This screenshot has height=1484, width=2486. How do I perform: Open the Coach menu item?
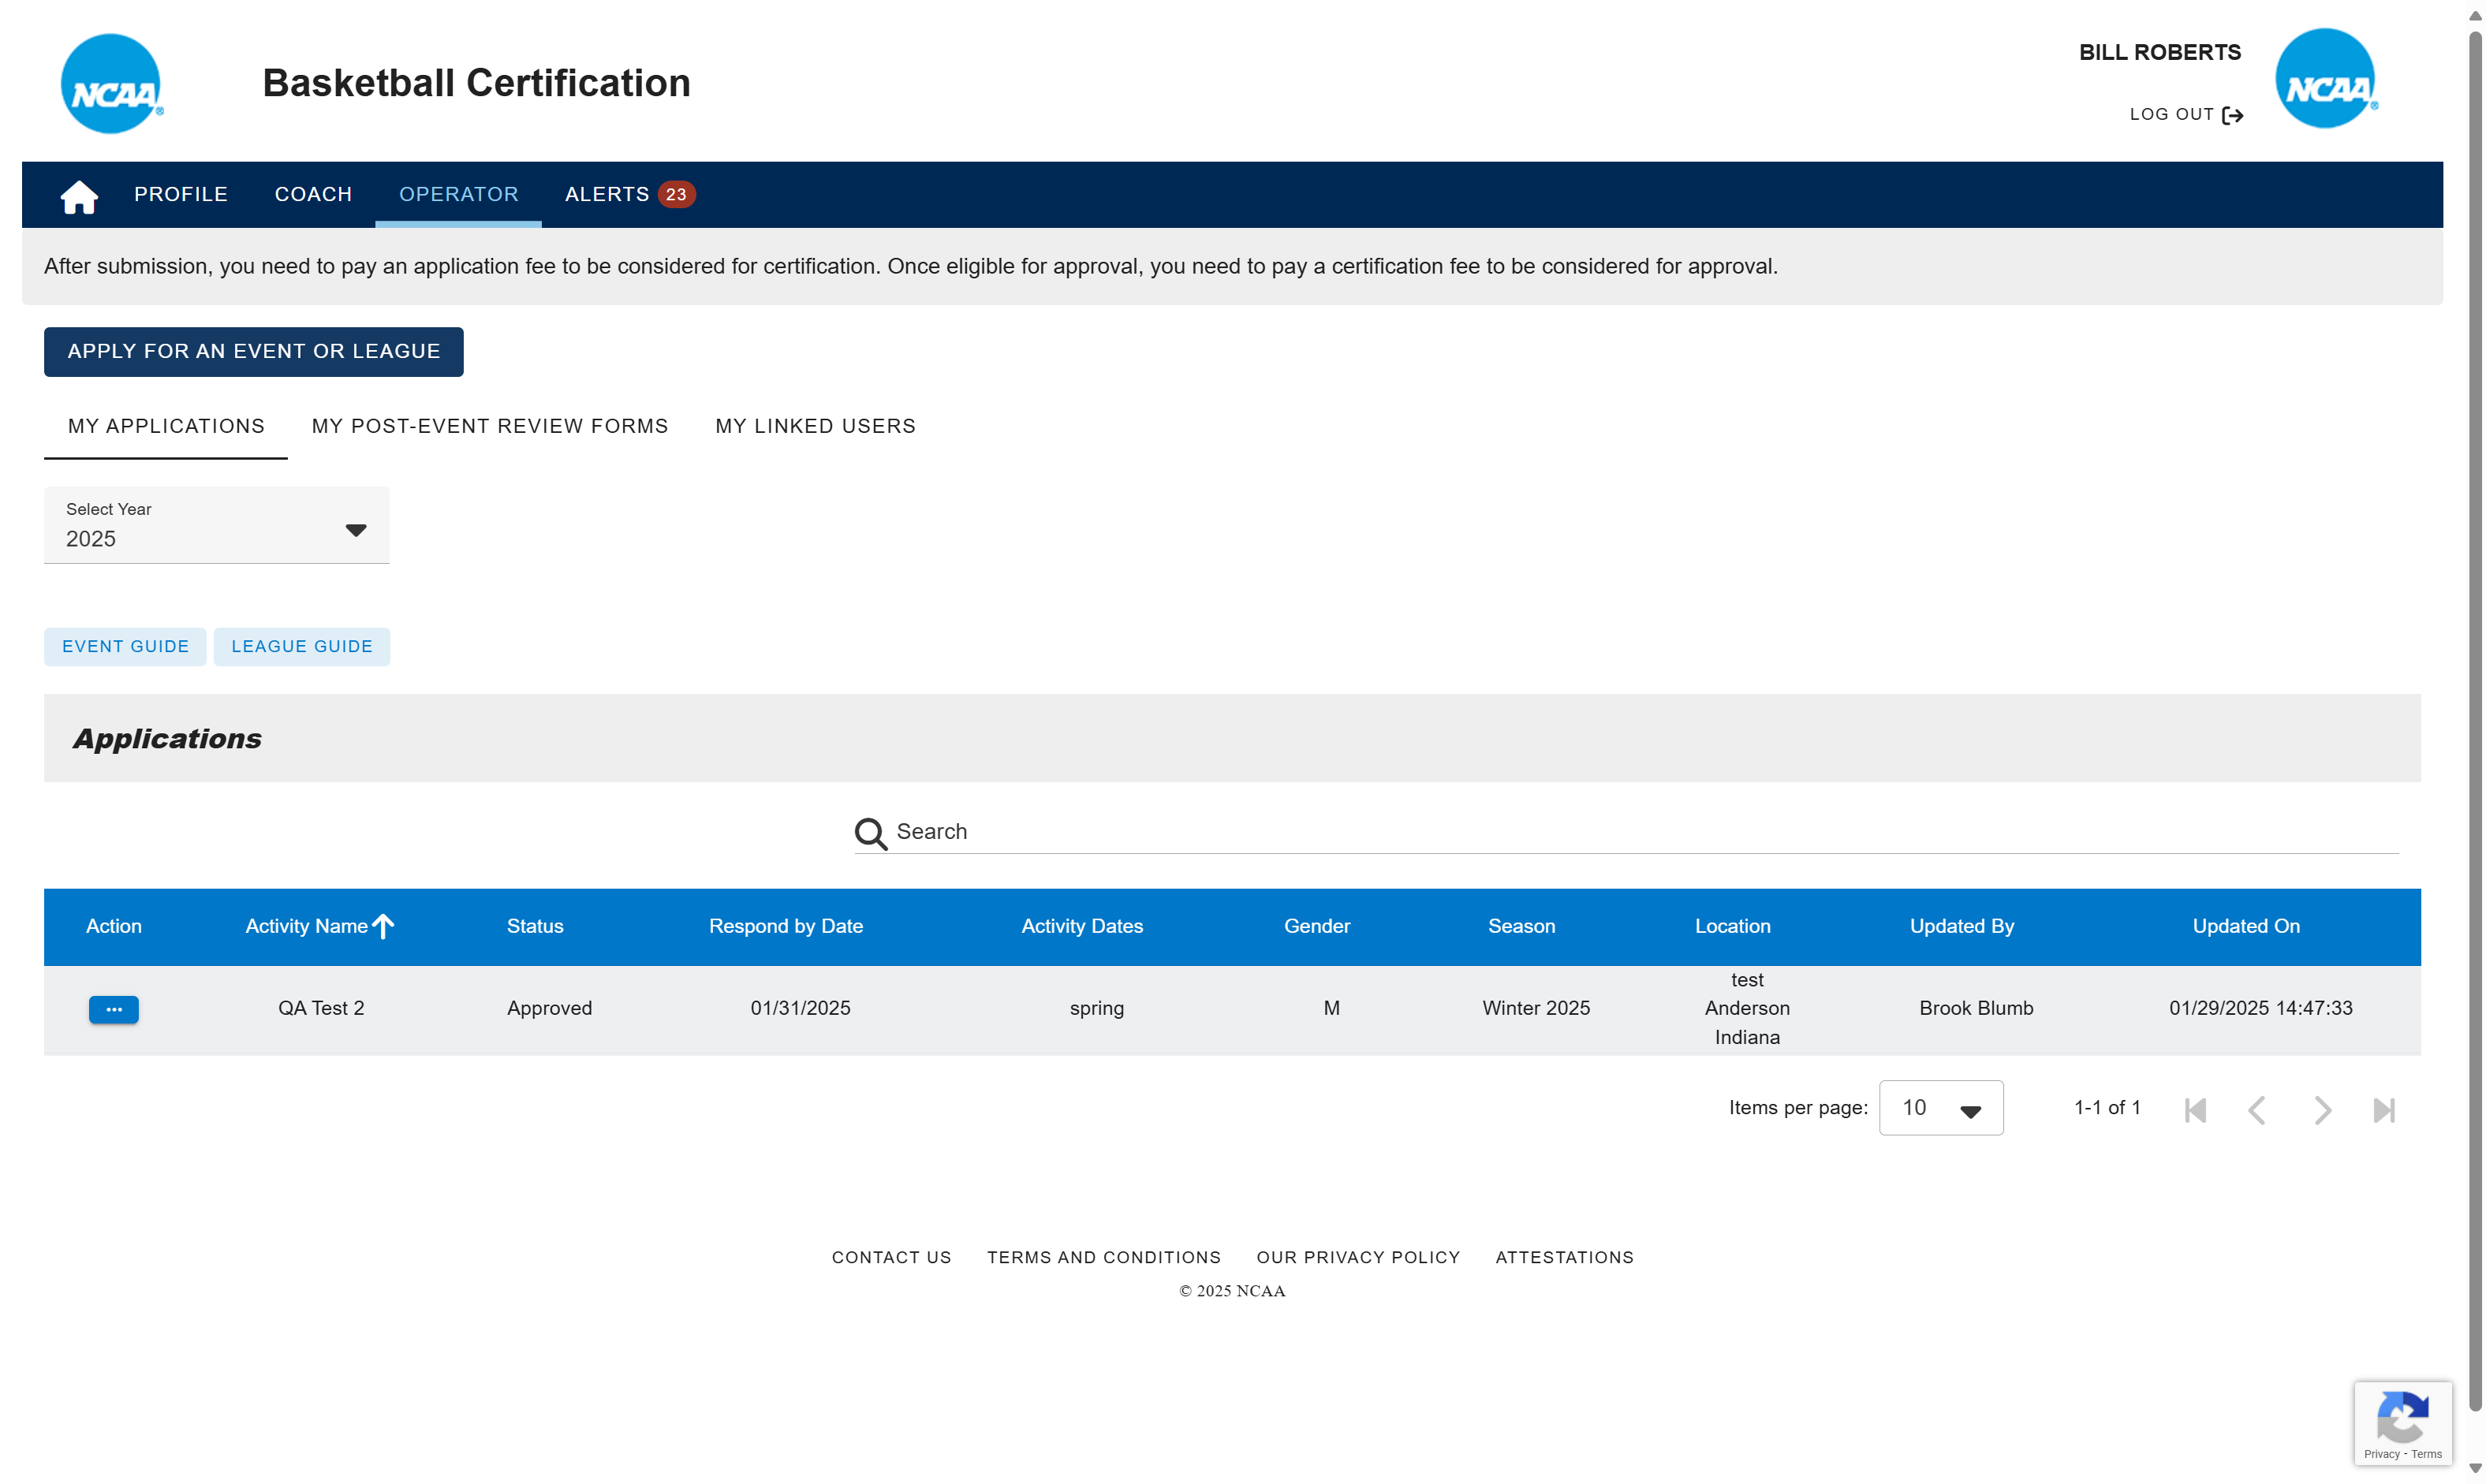[x=313, y=194]
